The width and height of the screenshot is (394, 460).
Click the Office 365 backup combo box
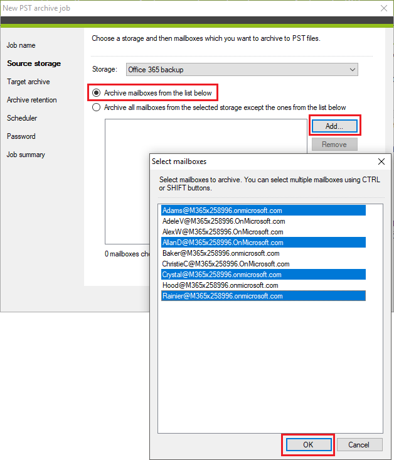click(242, 70)
